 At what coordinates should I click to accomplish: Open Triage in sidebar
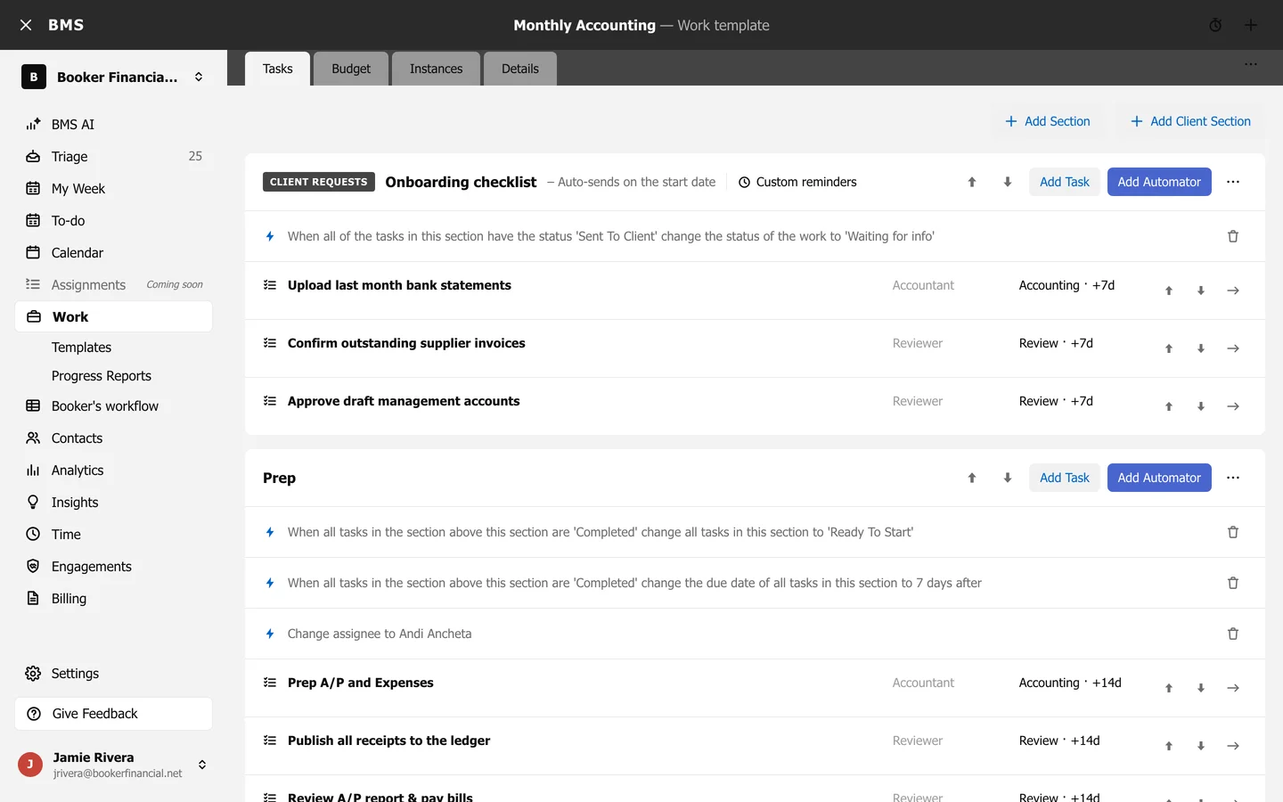pyautogui.click(x=114, y=157)
